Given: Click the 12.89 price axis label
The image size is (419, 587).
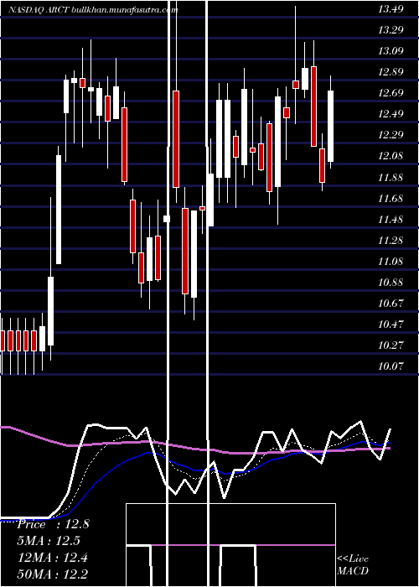Looking at the screenshot, I should click(391, 72).
